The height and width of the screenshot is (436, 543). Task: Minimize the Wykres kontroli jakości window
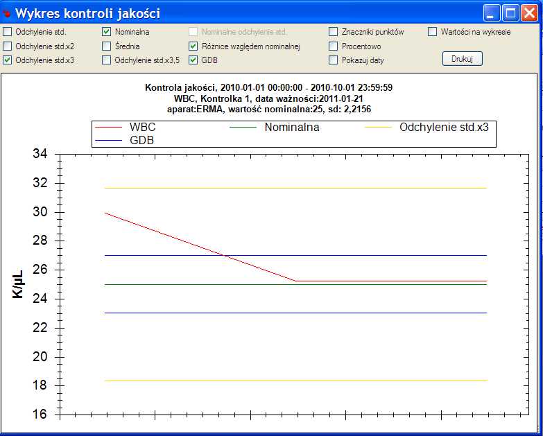coord(490,13)
